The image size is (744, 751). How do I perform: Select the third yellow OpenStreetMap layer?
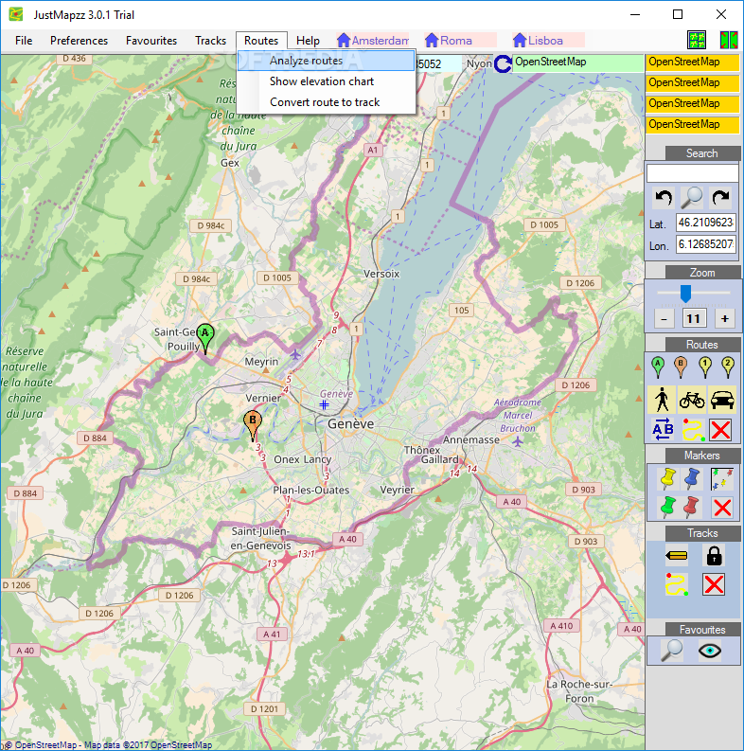692,104
